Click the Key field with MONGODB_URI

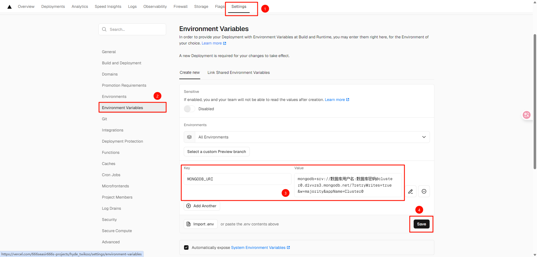point(237,179)
